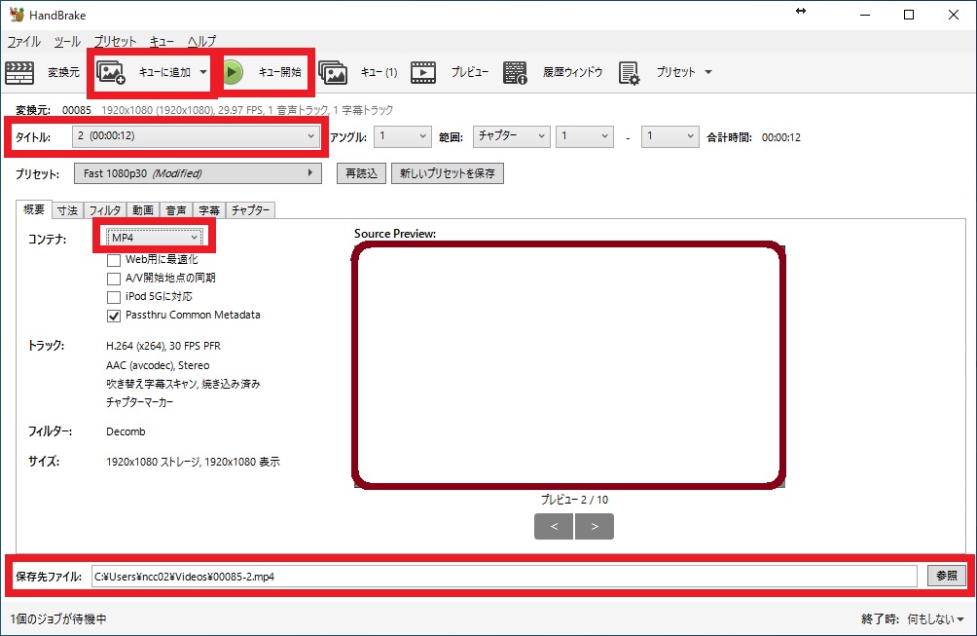Open the タイトル dropdown list
Viewport: 977px width, 636px height.
[x=196, y=136]
